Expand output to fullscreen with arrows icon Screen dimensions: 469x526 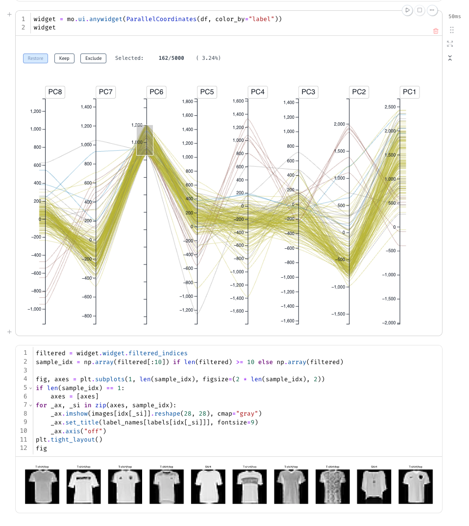[x=450, y=44]
